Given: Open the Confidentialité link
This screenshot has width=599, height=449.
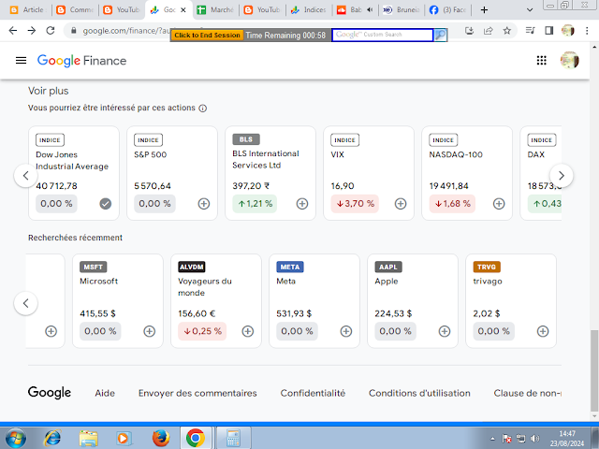Looking at the screenshot, I should pyautogui.click(x=313, y=393).
